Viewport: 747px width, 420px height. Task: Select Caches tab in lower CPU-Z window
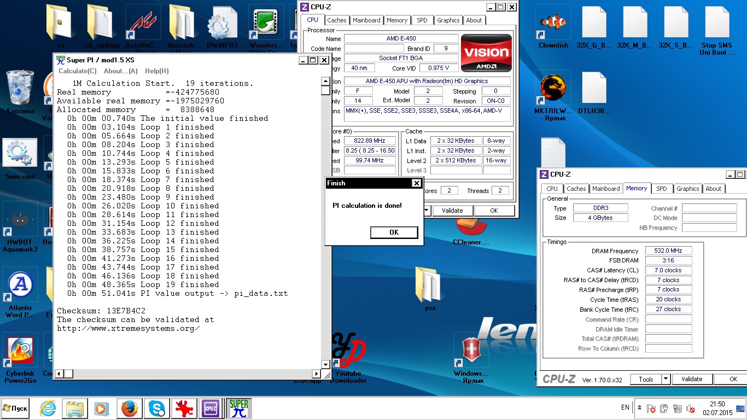tap(576, 189)
